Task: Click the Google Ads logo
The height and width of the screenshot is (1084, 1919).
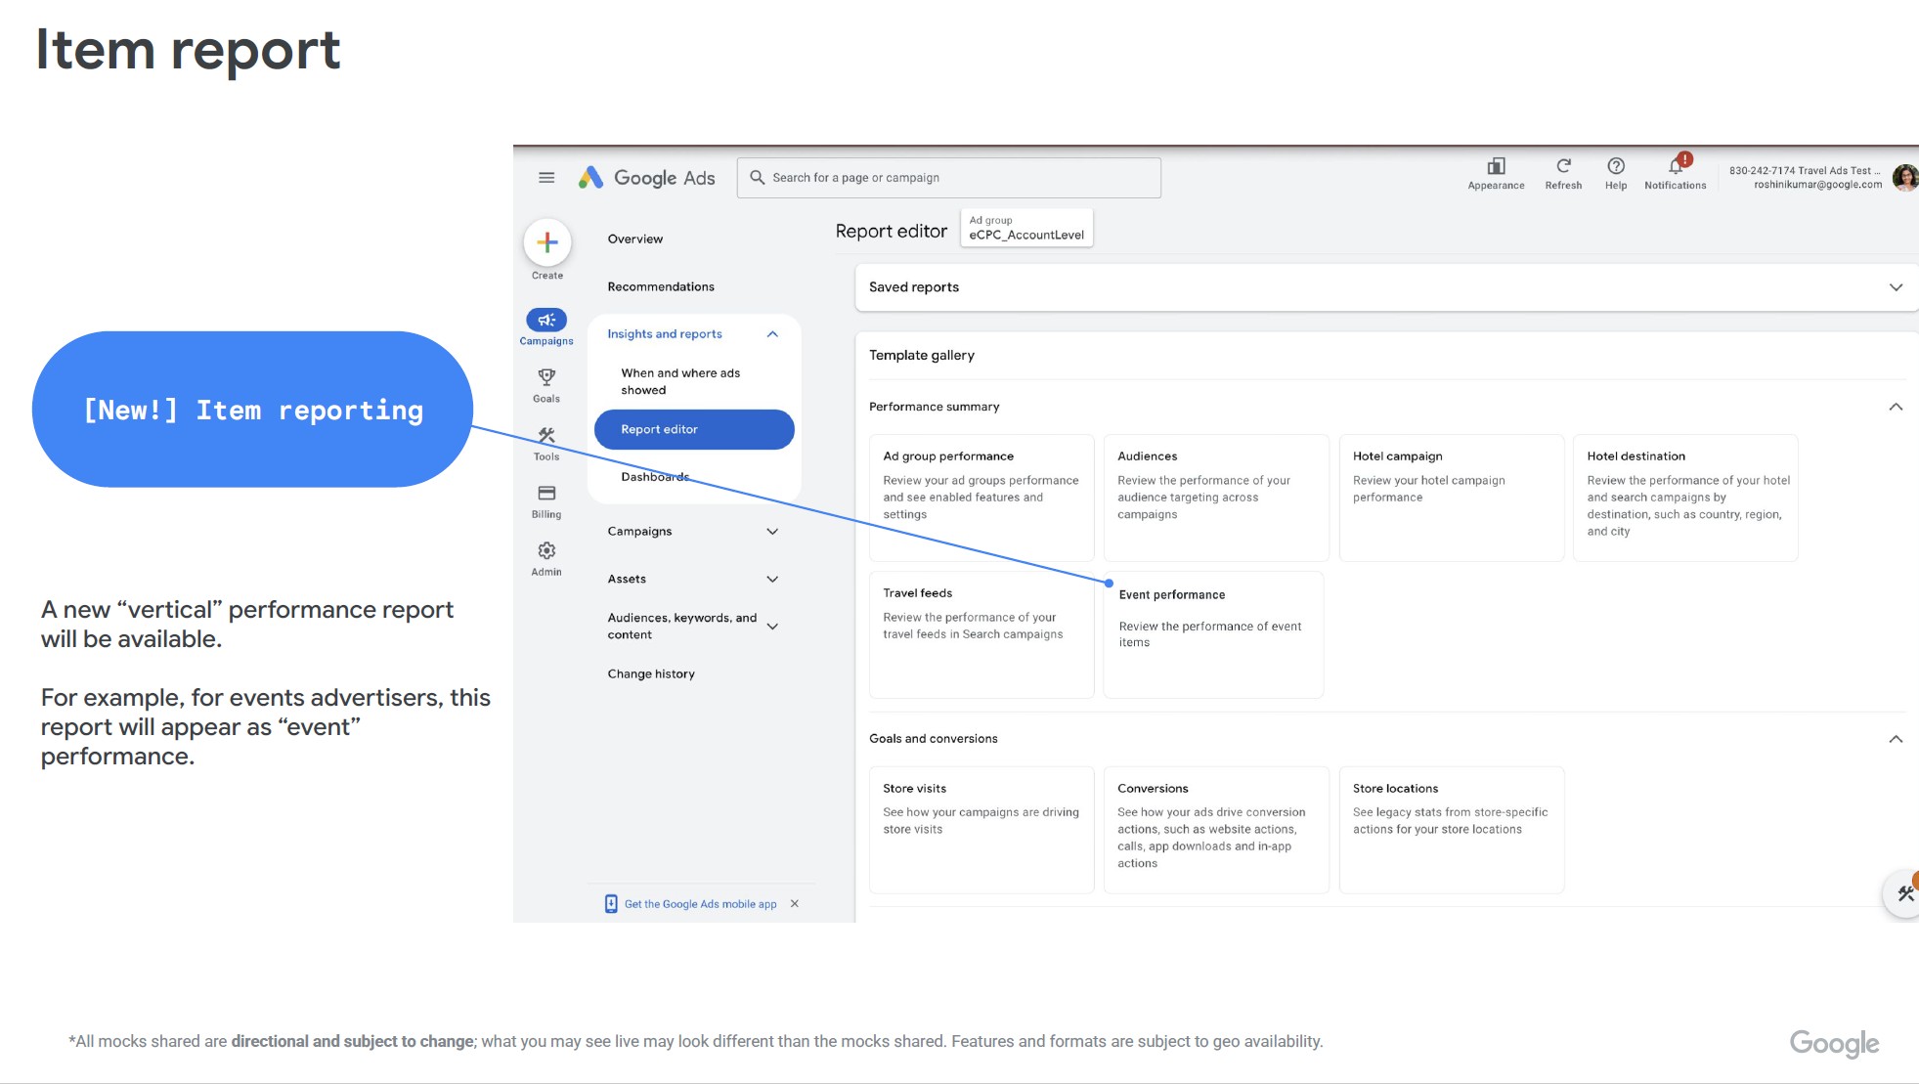Action: (646, 178)
